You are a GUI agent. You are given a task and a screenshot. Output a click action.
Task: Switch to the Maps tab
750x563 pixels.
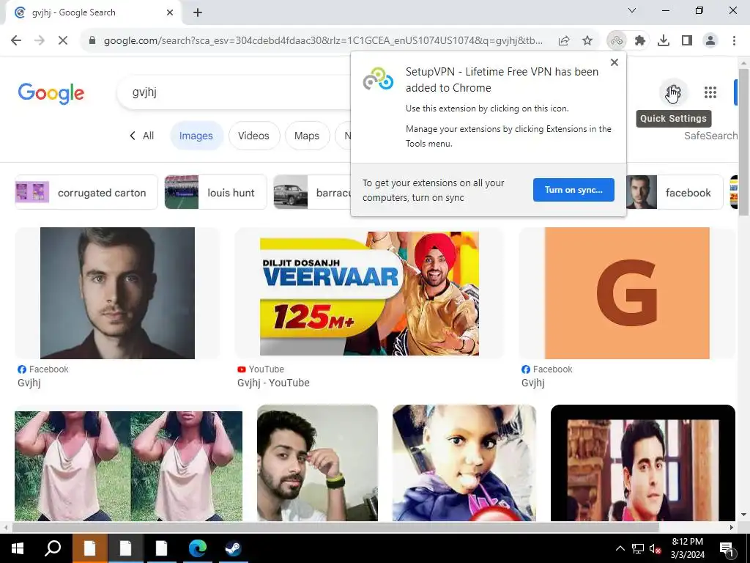pos(307,136)
